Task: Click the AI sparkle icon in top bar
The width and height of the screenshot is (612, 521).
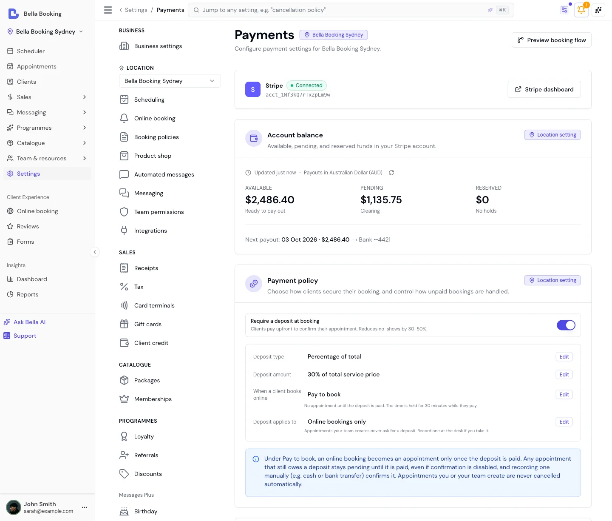Action: point(598,10)
